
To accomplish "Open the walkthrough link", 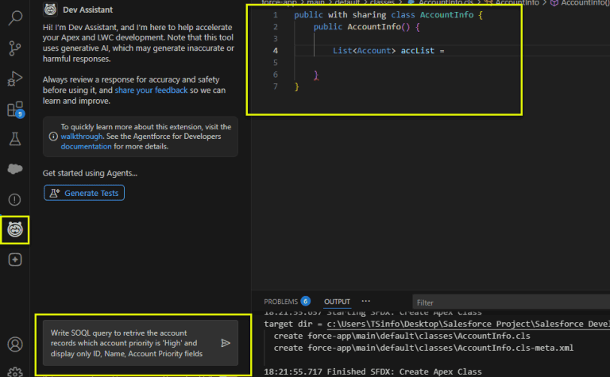I will click(82, 137).
